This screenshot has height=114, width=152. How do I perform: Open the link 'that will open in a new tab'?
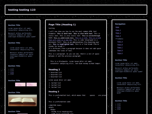click(x=61, y=40)
